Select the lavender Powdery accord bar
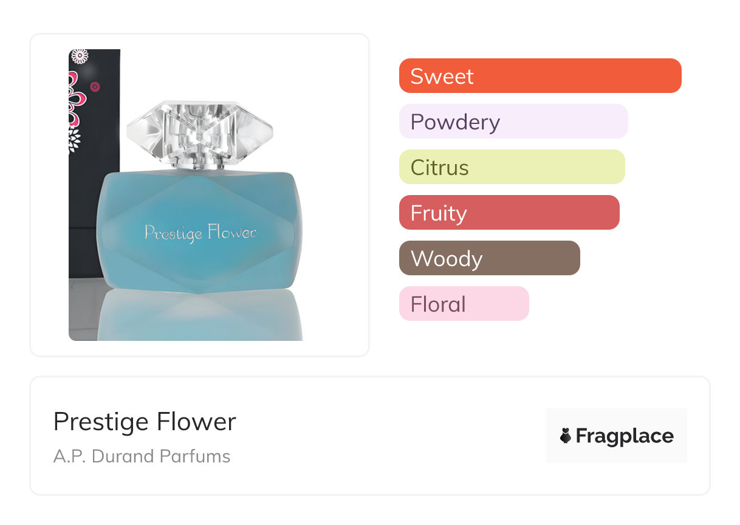 coord(513,122)
